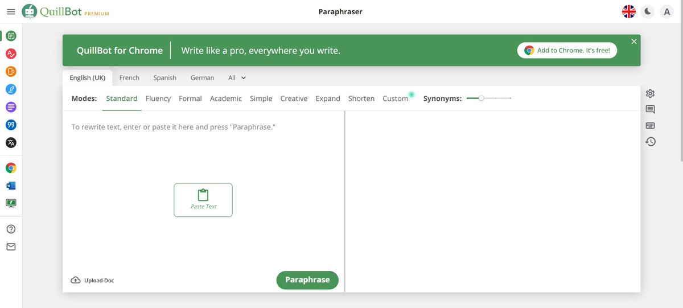Click the clipboard Paste Text button
683x308 pixels.
203,200
